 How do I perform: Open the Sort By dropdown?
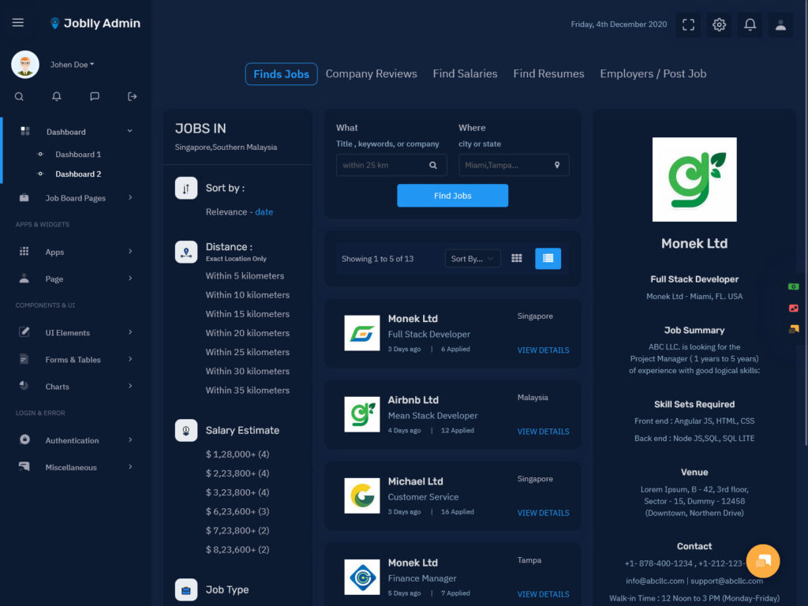pyautogui.click(x=472, y=258)
